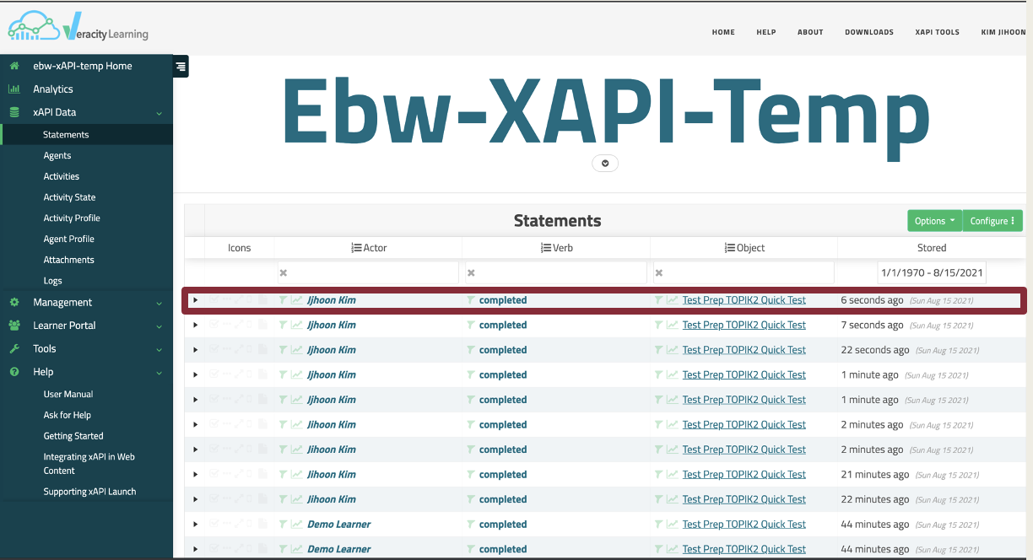The width and height of the screenshot is (1033, 560).
Task: Filter by actor in the 22 seconds ago row
Action: [284, 350]
